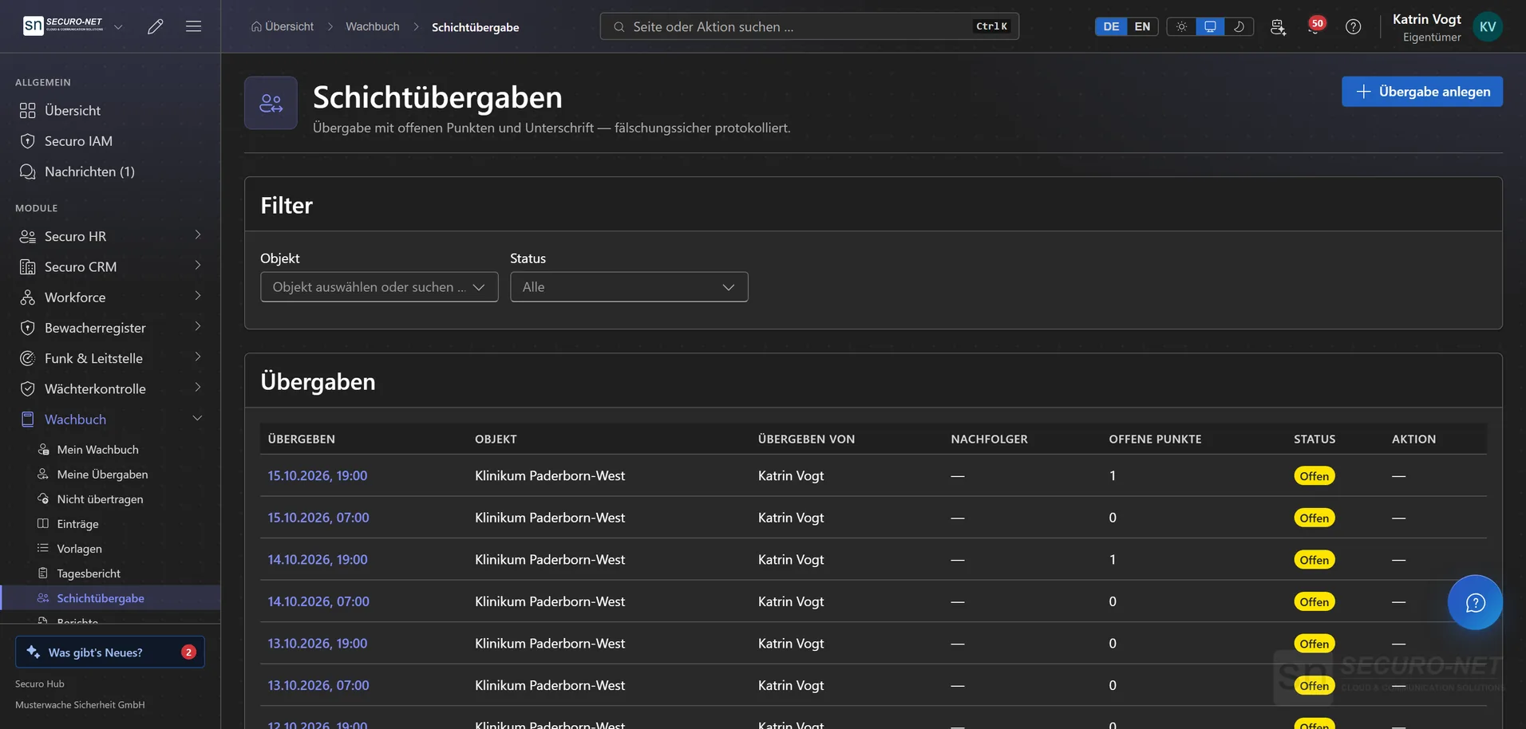Viewport: 1526px width, 729px height.
Task: Enable light theme sun icon
Action: pos(1181,26)
